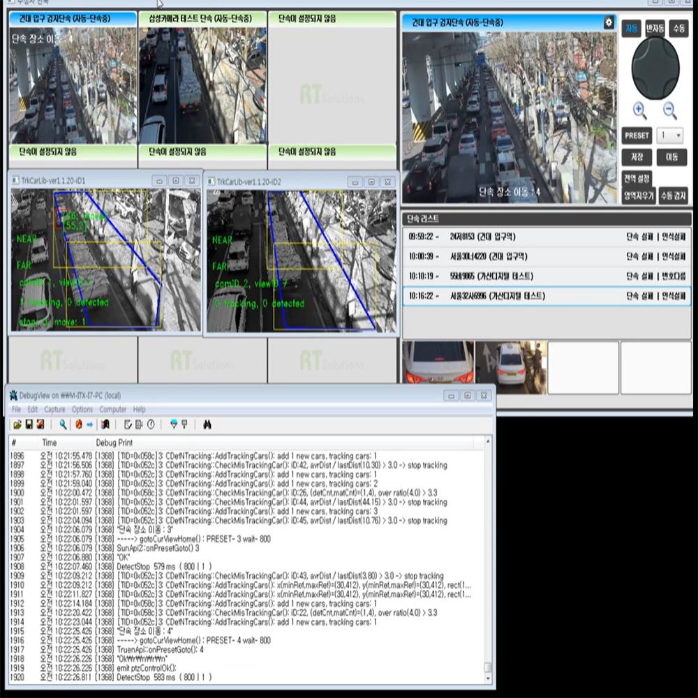
Task: Toggle clock time display in DebugView toolbar
Action: pyautogui.click(x=150, y=424)
